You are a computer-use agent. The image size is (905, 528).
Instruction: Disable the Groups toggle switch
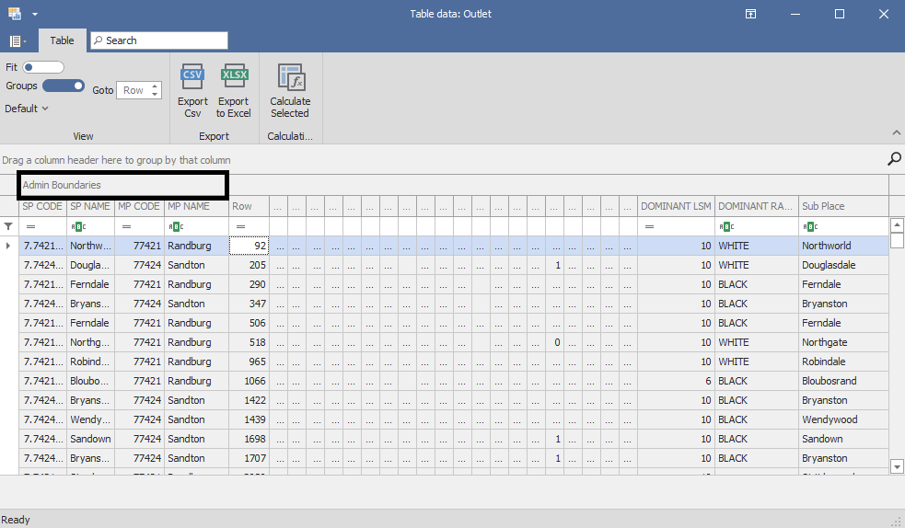tap(64, 86)
